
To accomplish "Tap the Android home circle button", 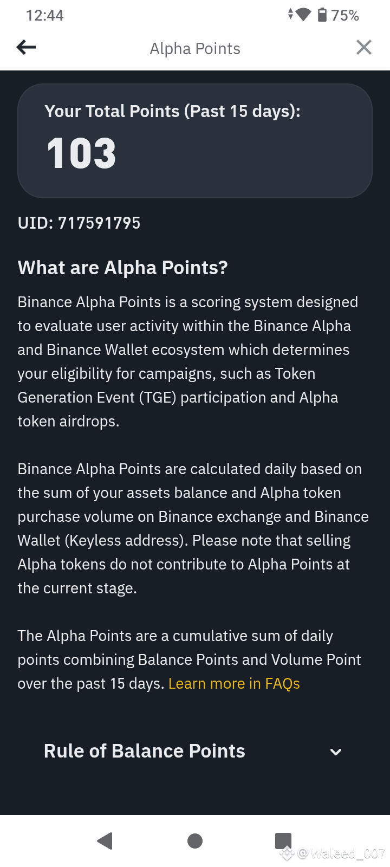I will (195, 840).
